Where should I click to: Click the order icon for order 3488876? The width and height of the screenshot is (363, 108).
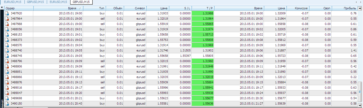[7, 82]
